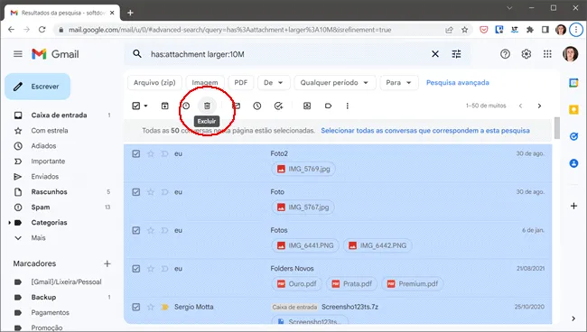587x332 pixels.
Task: Filter by Arquivo (zip) chip
Action: [x=154, y=83]
